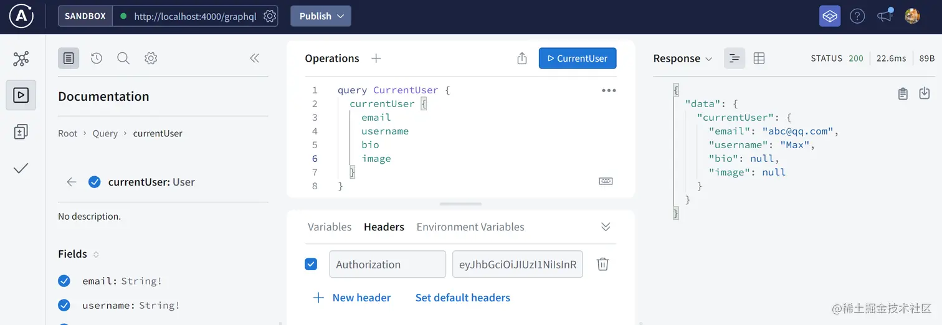Open the schema diff sidebar icon
This screenshot has height=325, width=942.
(x=21, y=131)
